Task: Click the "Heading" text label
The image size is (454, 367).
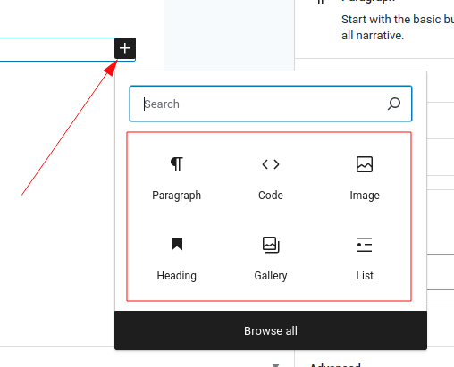Action: 177,276
